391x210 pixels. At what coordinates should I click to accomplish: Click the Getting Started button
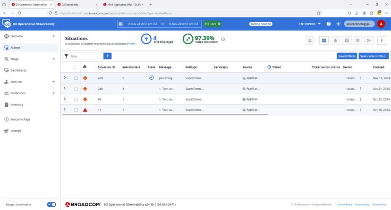click(x=261, y=24)
